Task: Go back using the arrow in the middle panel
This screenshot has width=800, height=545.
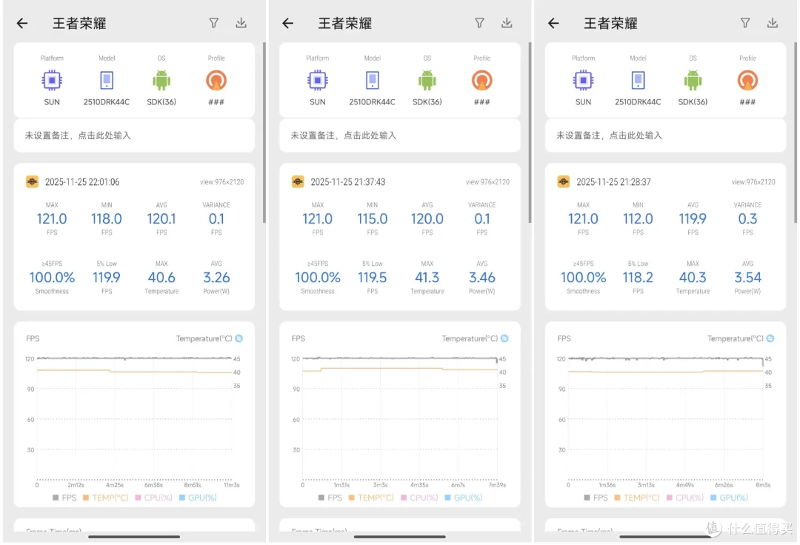Action: 287,23
